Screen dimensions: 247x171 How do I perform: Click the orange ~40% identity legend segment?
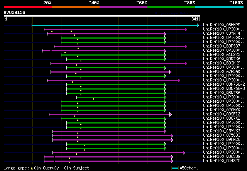[76, 7]
